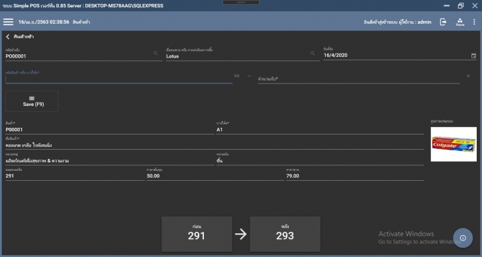The height and width of the screenshot is (257, 482).
Task: Click the barcode field showing A1
Action: [x=320, y=128]
